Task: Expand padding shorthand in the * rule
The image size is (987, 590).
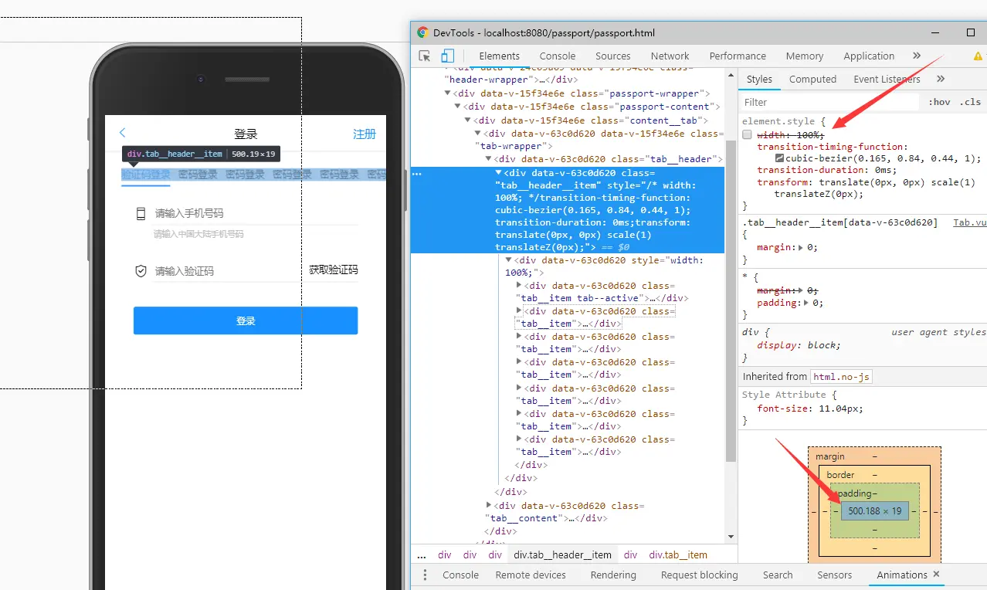Action: click(807, 303)
